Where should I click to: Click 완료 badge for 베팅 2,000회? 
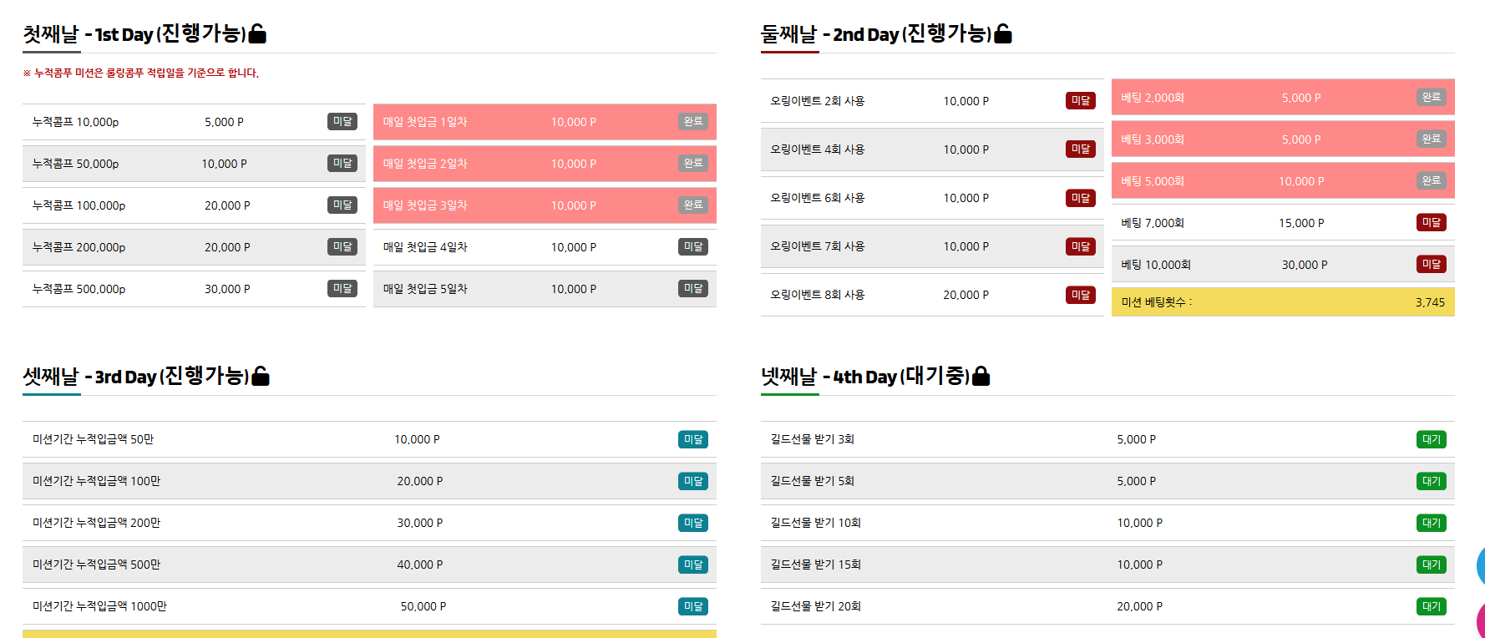pos(1431,98)
